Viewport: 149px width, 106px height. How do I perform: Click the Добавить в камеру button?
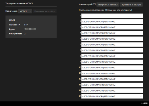[131, 5]
